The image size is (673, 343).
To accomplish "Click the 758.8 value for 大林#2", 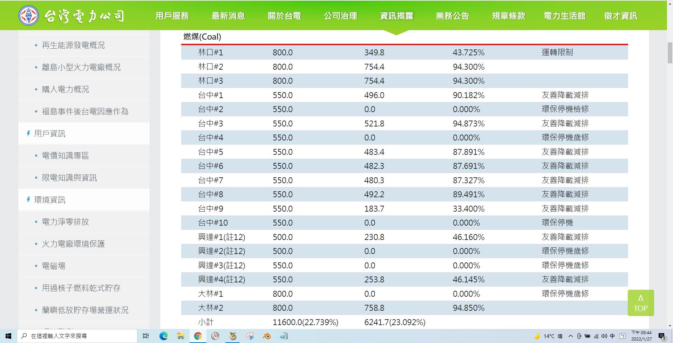I will [374, 308].
